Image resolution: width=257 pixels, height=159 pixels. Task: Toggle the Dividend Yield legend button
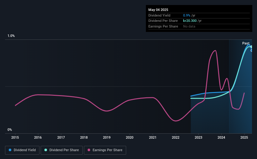pyautogui.click(x=22, y=150)
